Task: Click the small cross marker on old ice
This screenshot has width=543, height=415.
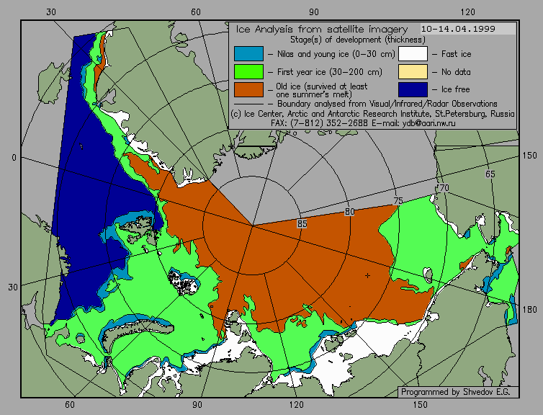Action: [x=367, y=276]
